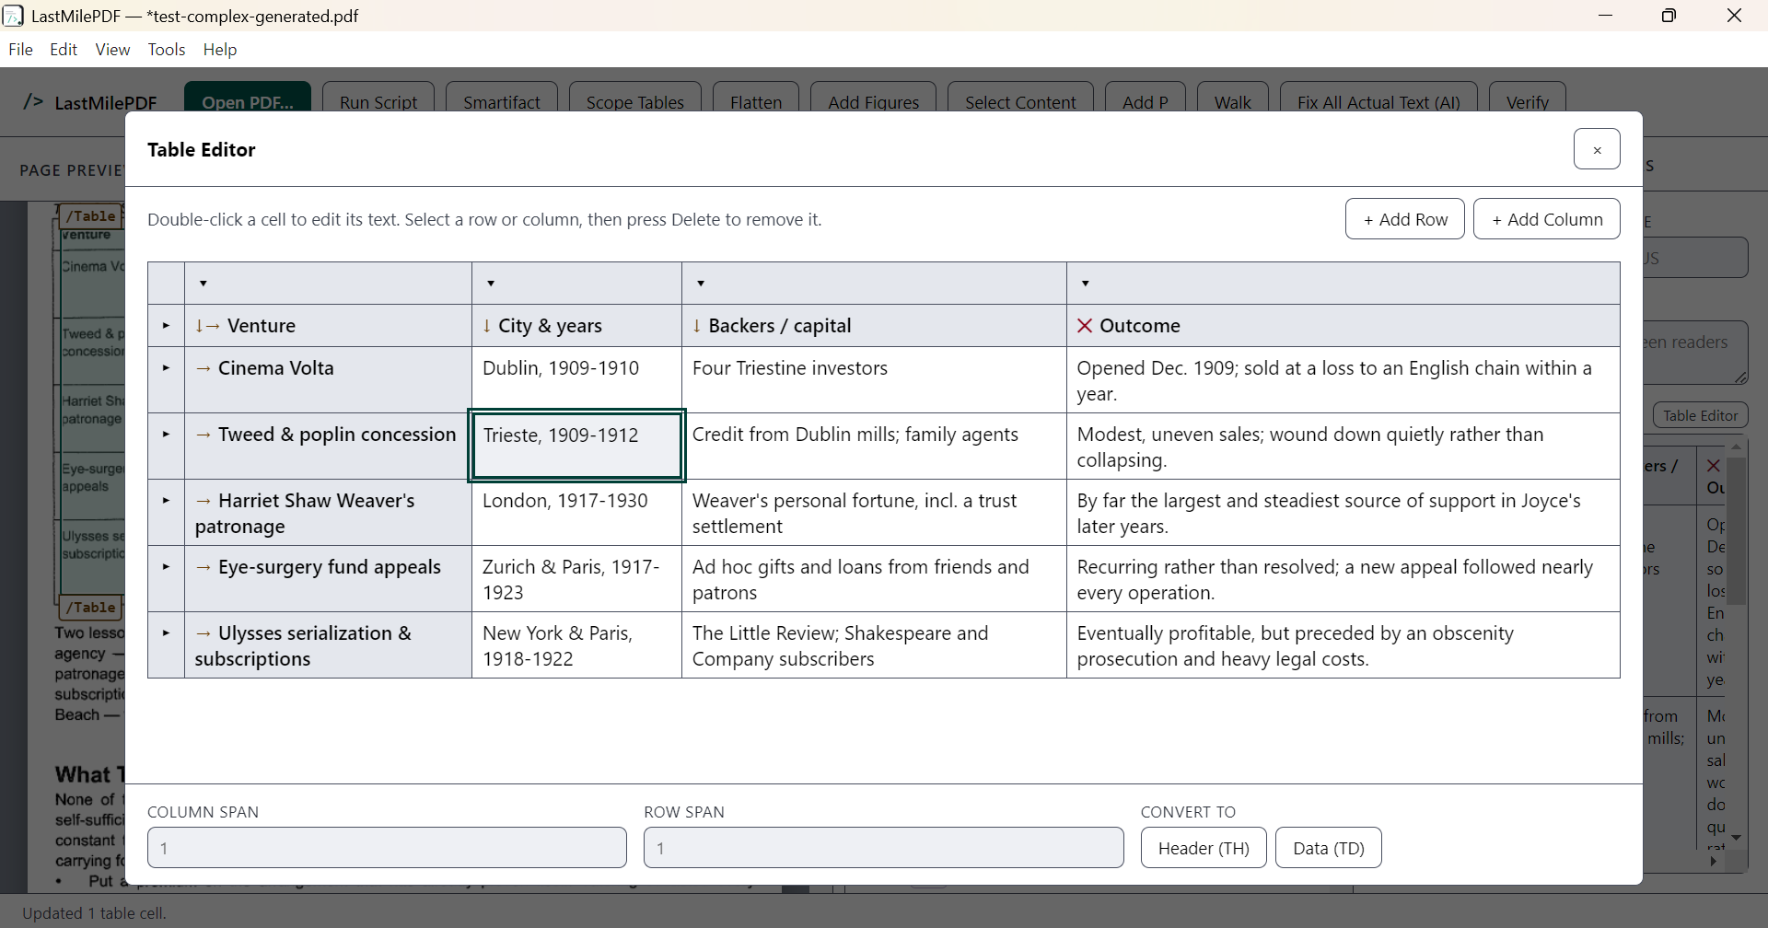Select the Credit from Dublin mills cell
The height and width of the screenshot is (928, 1768).
coord(874,446)
